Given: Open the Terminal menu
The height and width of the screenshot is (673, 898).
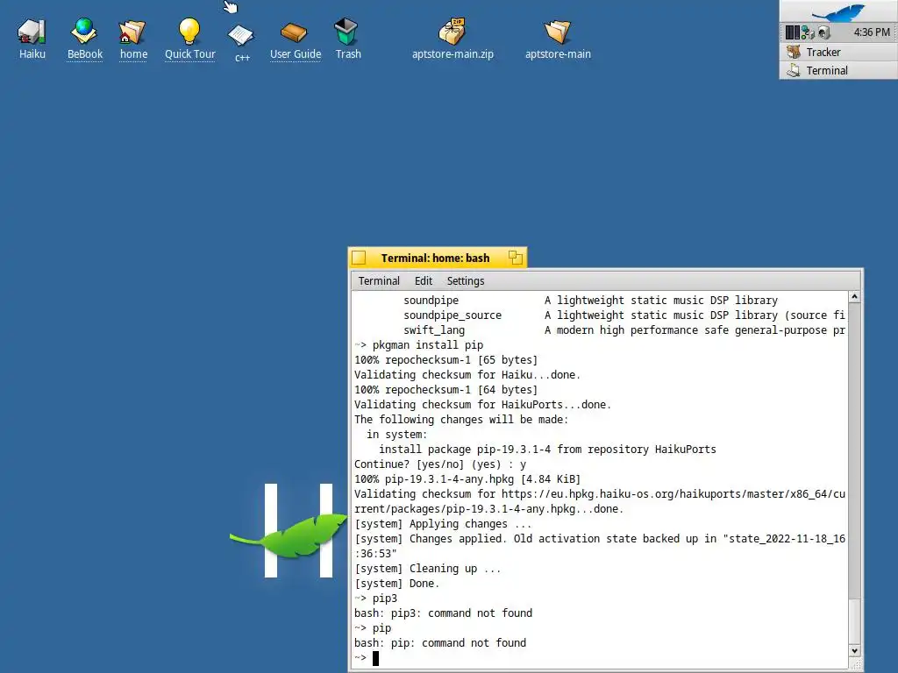Looking at the screenshot, I should (x=379, y=281).
